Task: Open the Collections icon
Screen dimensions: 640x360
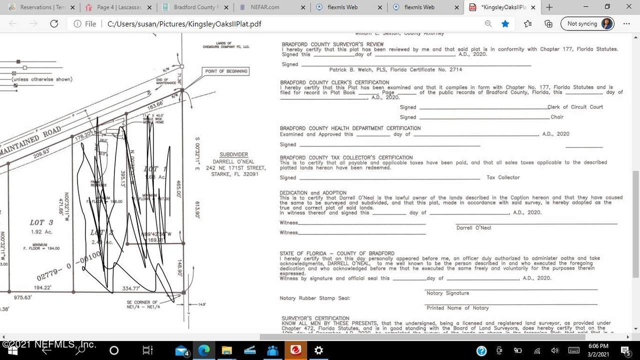Action: pyautogui.click(x=548, y=23)
